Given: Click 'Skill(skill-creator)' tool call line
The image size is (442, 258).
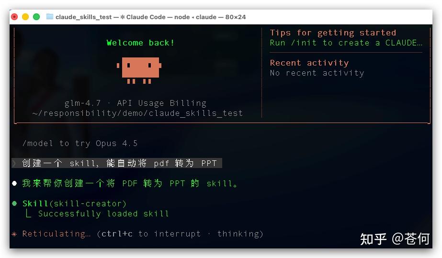Looking at the screenshot, I should click(x=74, y=203).
